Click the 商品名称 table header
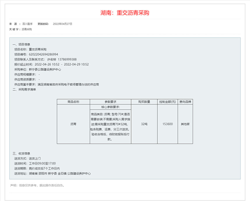Viewport: 250px width, 201px height. click(73, 102)
